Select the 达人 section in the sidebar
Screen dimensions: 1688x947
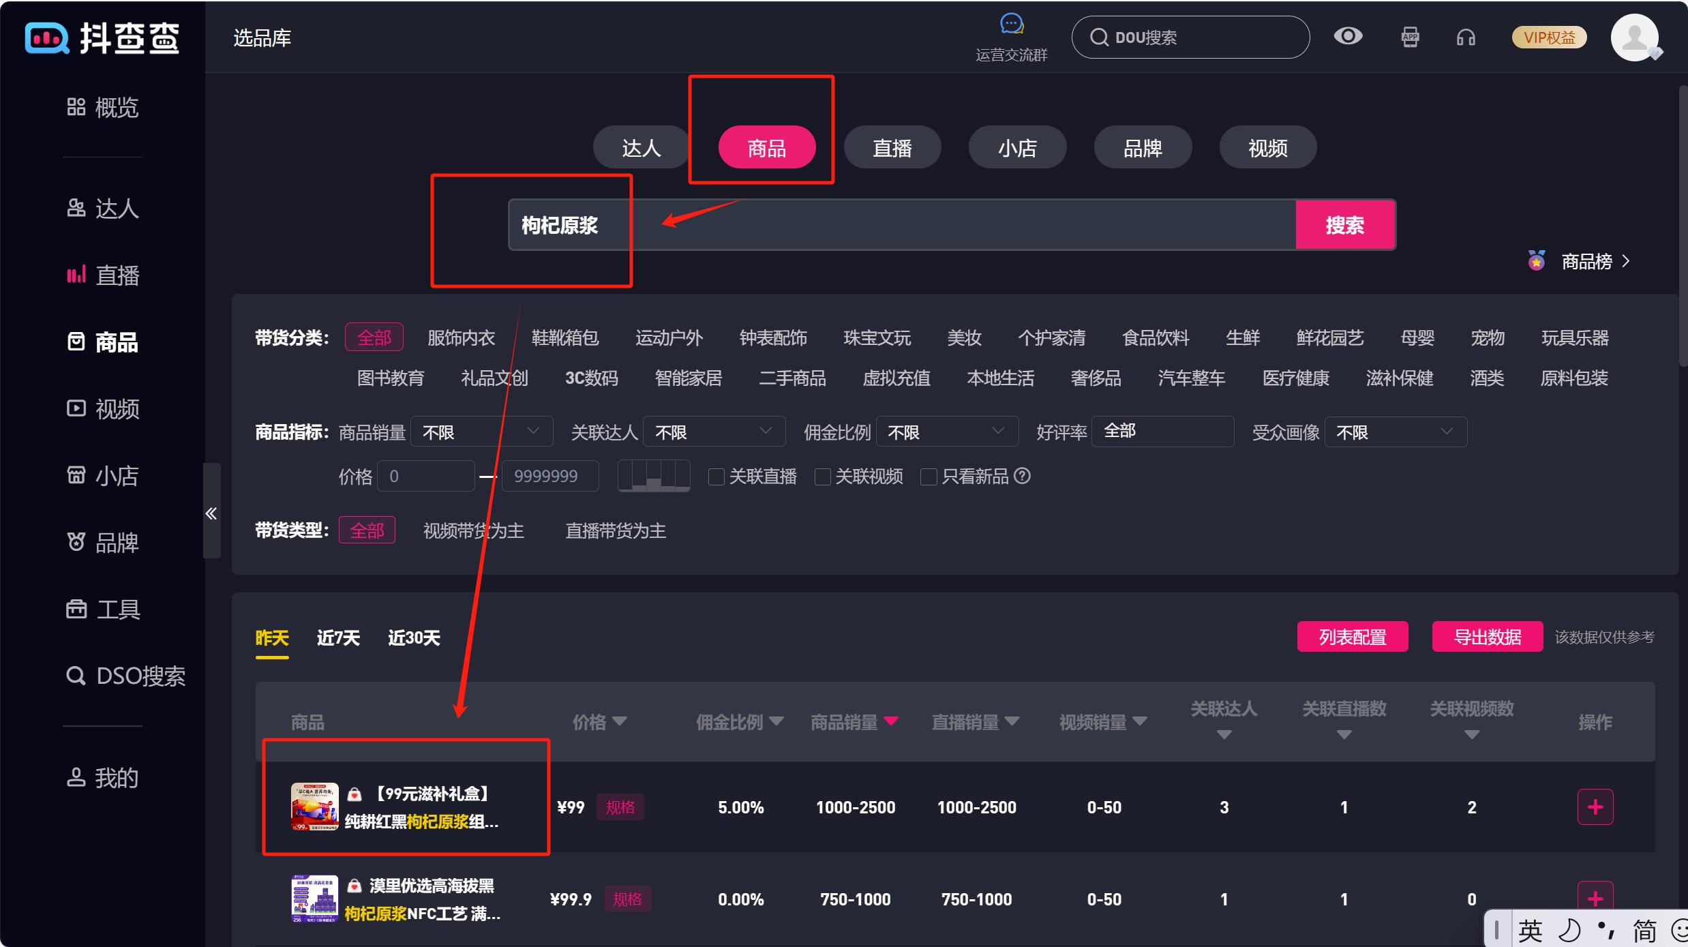tap(118, 208)
